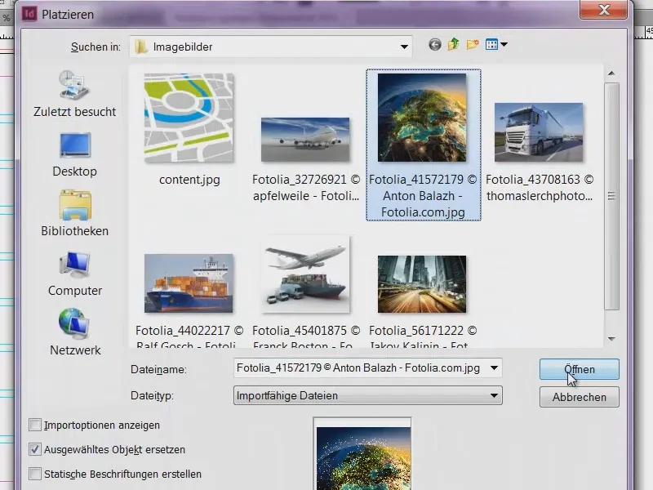Select Fotolia_43708163 truck thumbnail
The width and height of the screenshot is (653, 490).
click(539, 132)
